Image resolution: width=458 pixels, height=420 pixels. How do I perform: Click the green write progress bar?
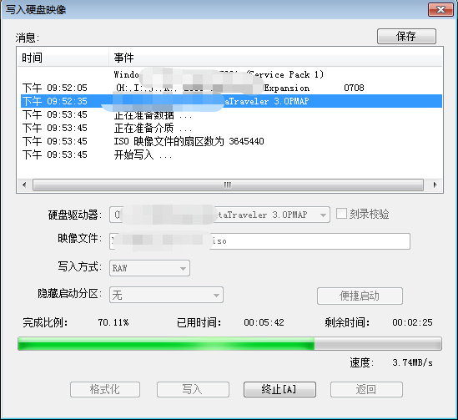point(229,343)
